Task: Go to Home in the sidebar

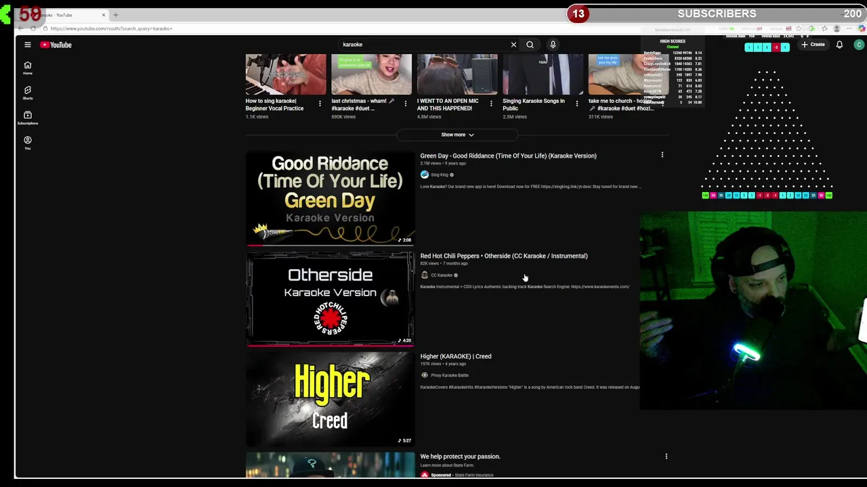Action: (x=28, y=68)
